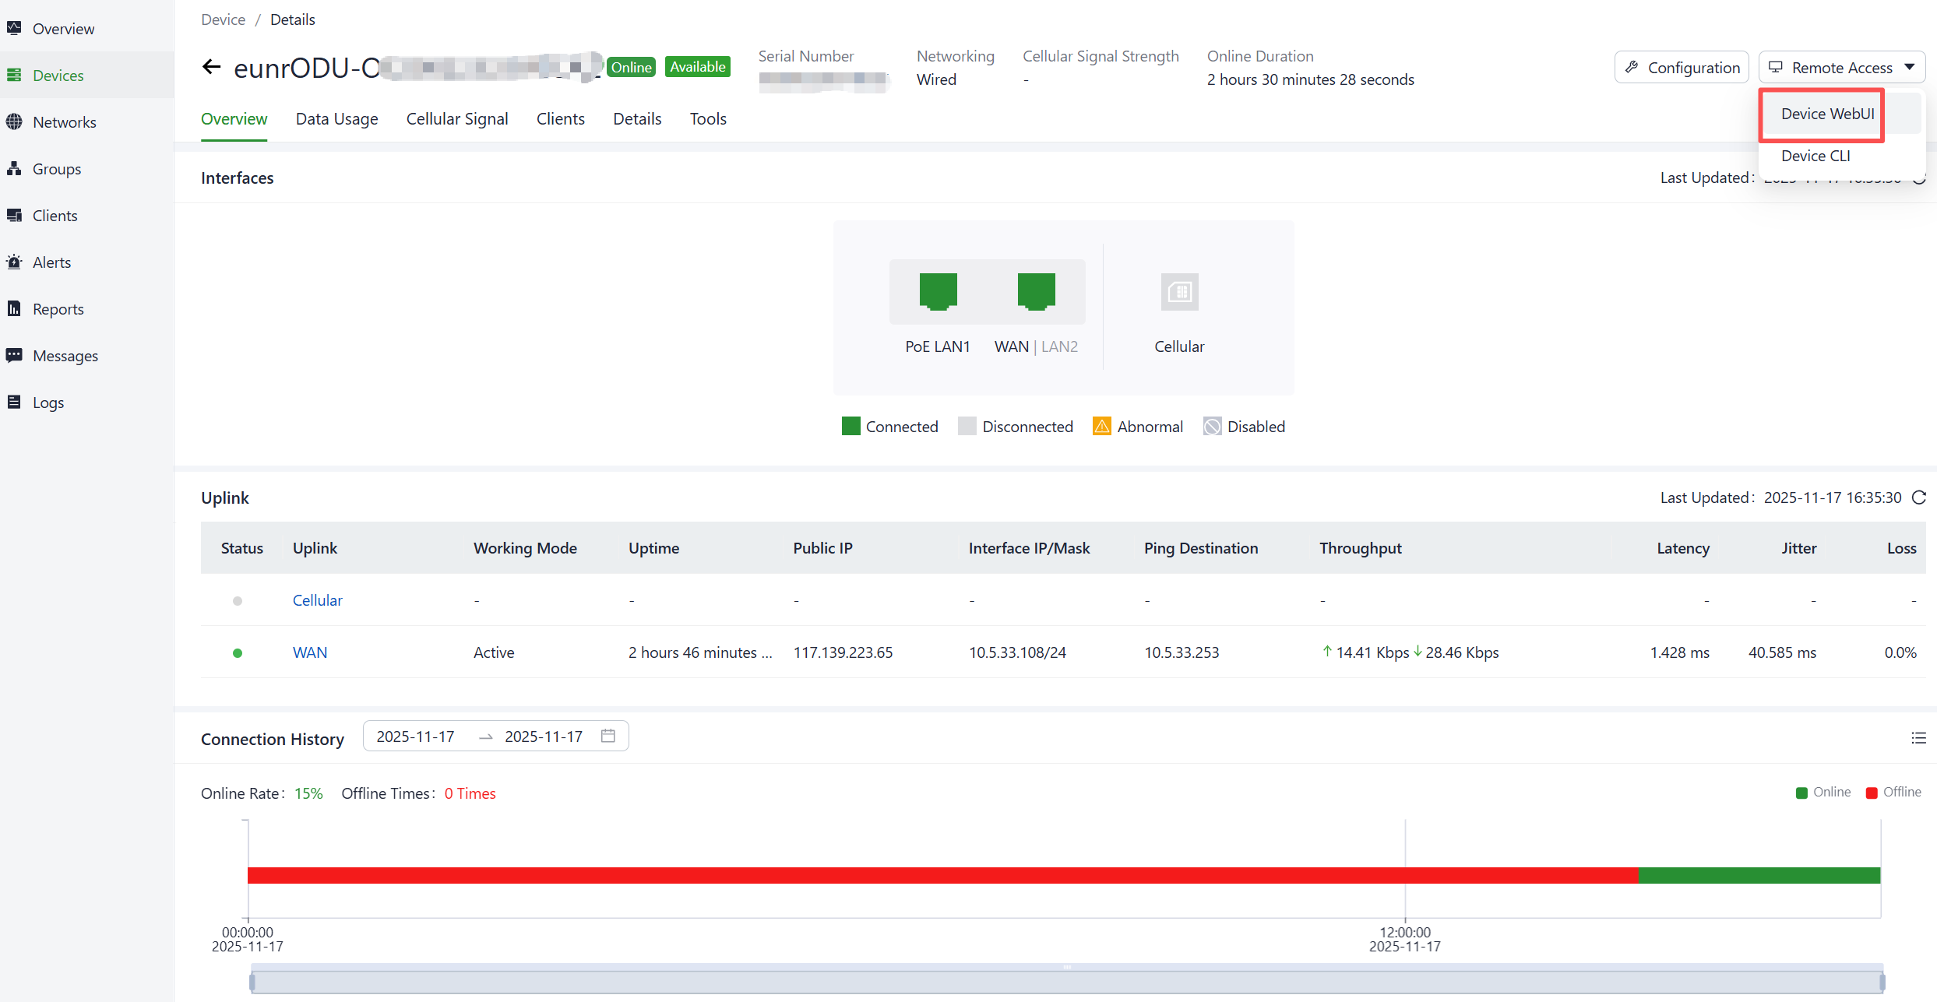Refresh the Uplink section data

click(x=1919, y=497)
